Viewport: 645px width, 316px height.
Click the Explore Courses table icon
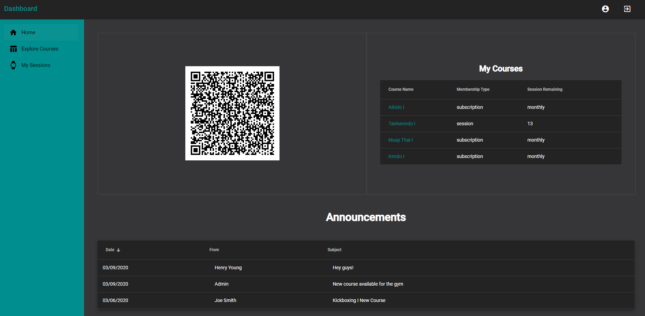(13, 49)
